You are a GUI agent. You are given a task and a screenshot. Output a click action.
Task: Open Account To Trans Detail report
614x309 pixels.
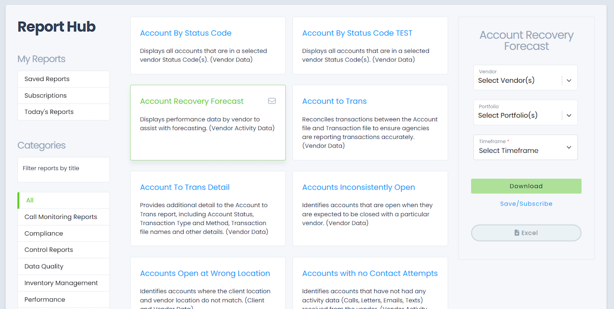click(x=185, y=187)
